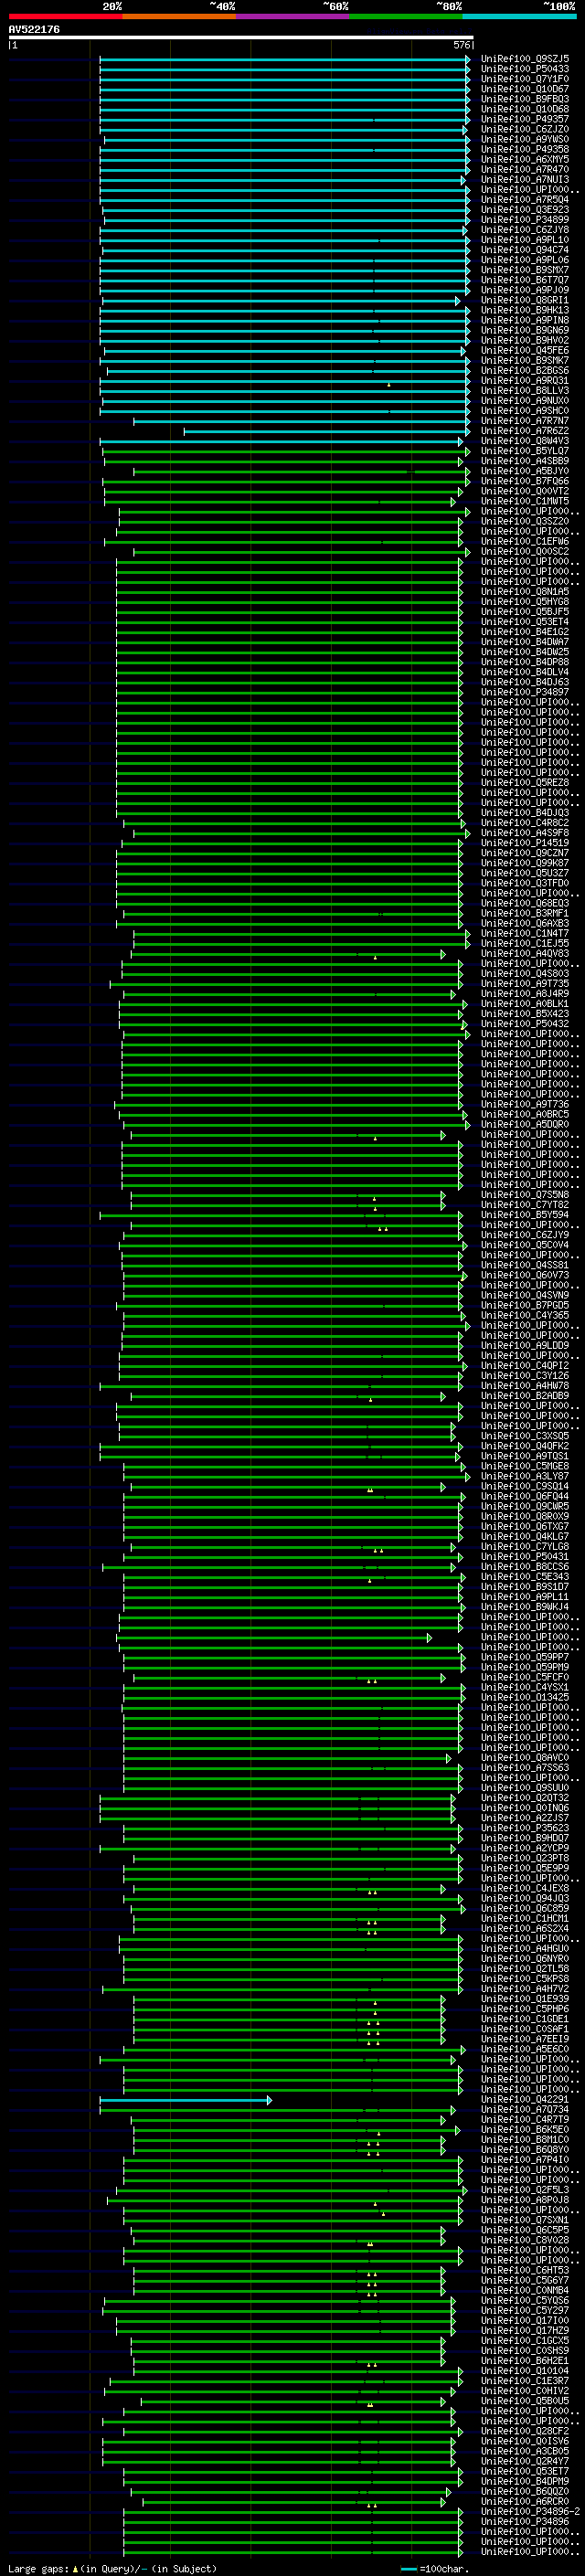Choose the UniRef100_Q4S803 hit
585x2576 pixels.
(525, 973)
